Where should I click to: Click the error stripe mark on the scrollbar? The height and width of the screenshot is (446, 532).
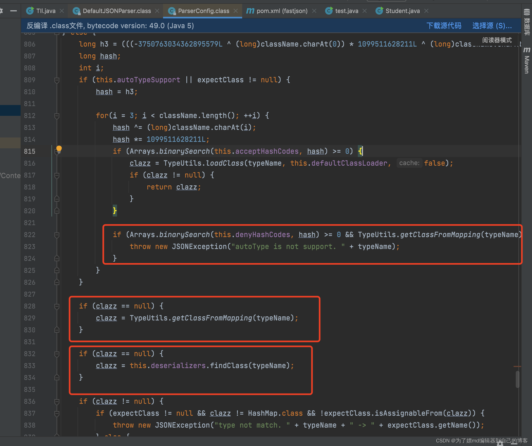(x=517, y=366)
